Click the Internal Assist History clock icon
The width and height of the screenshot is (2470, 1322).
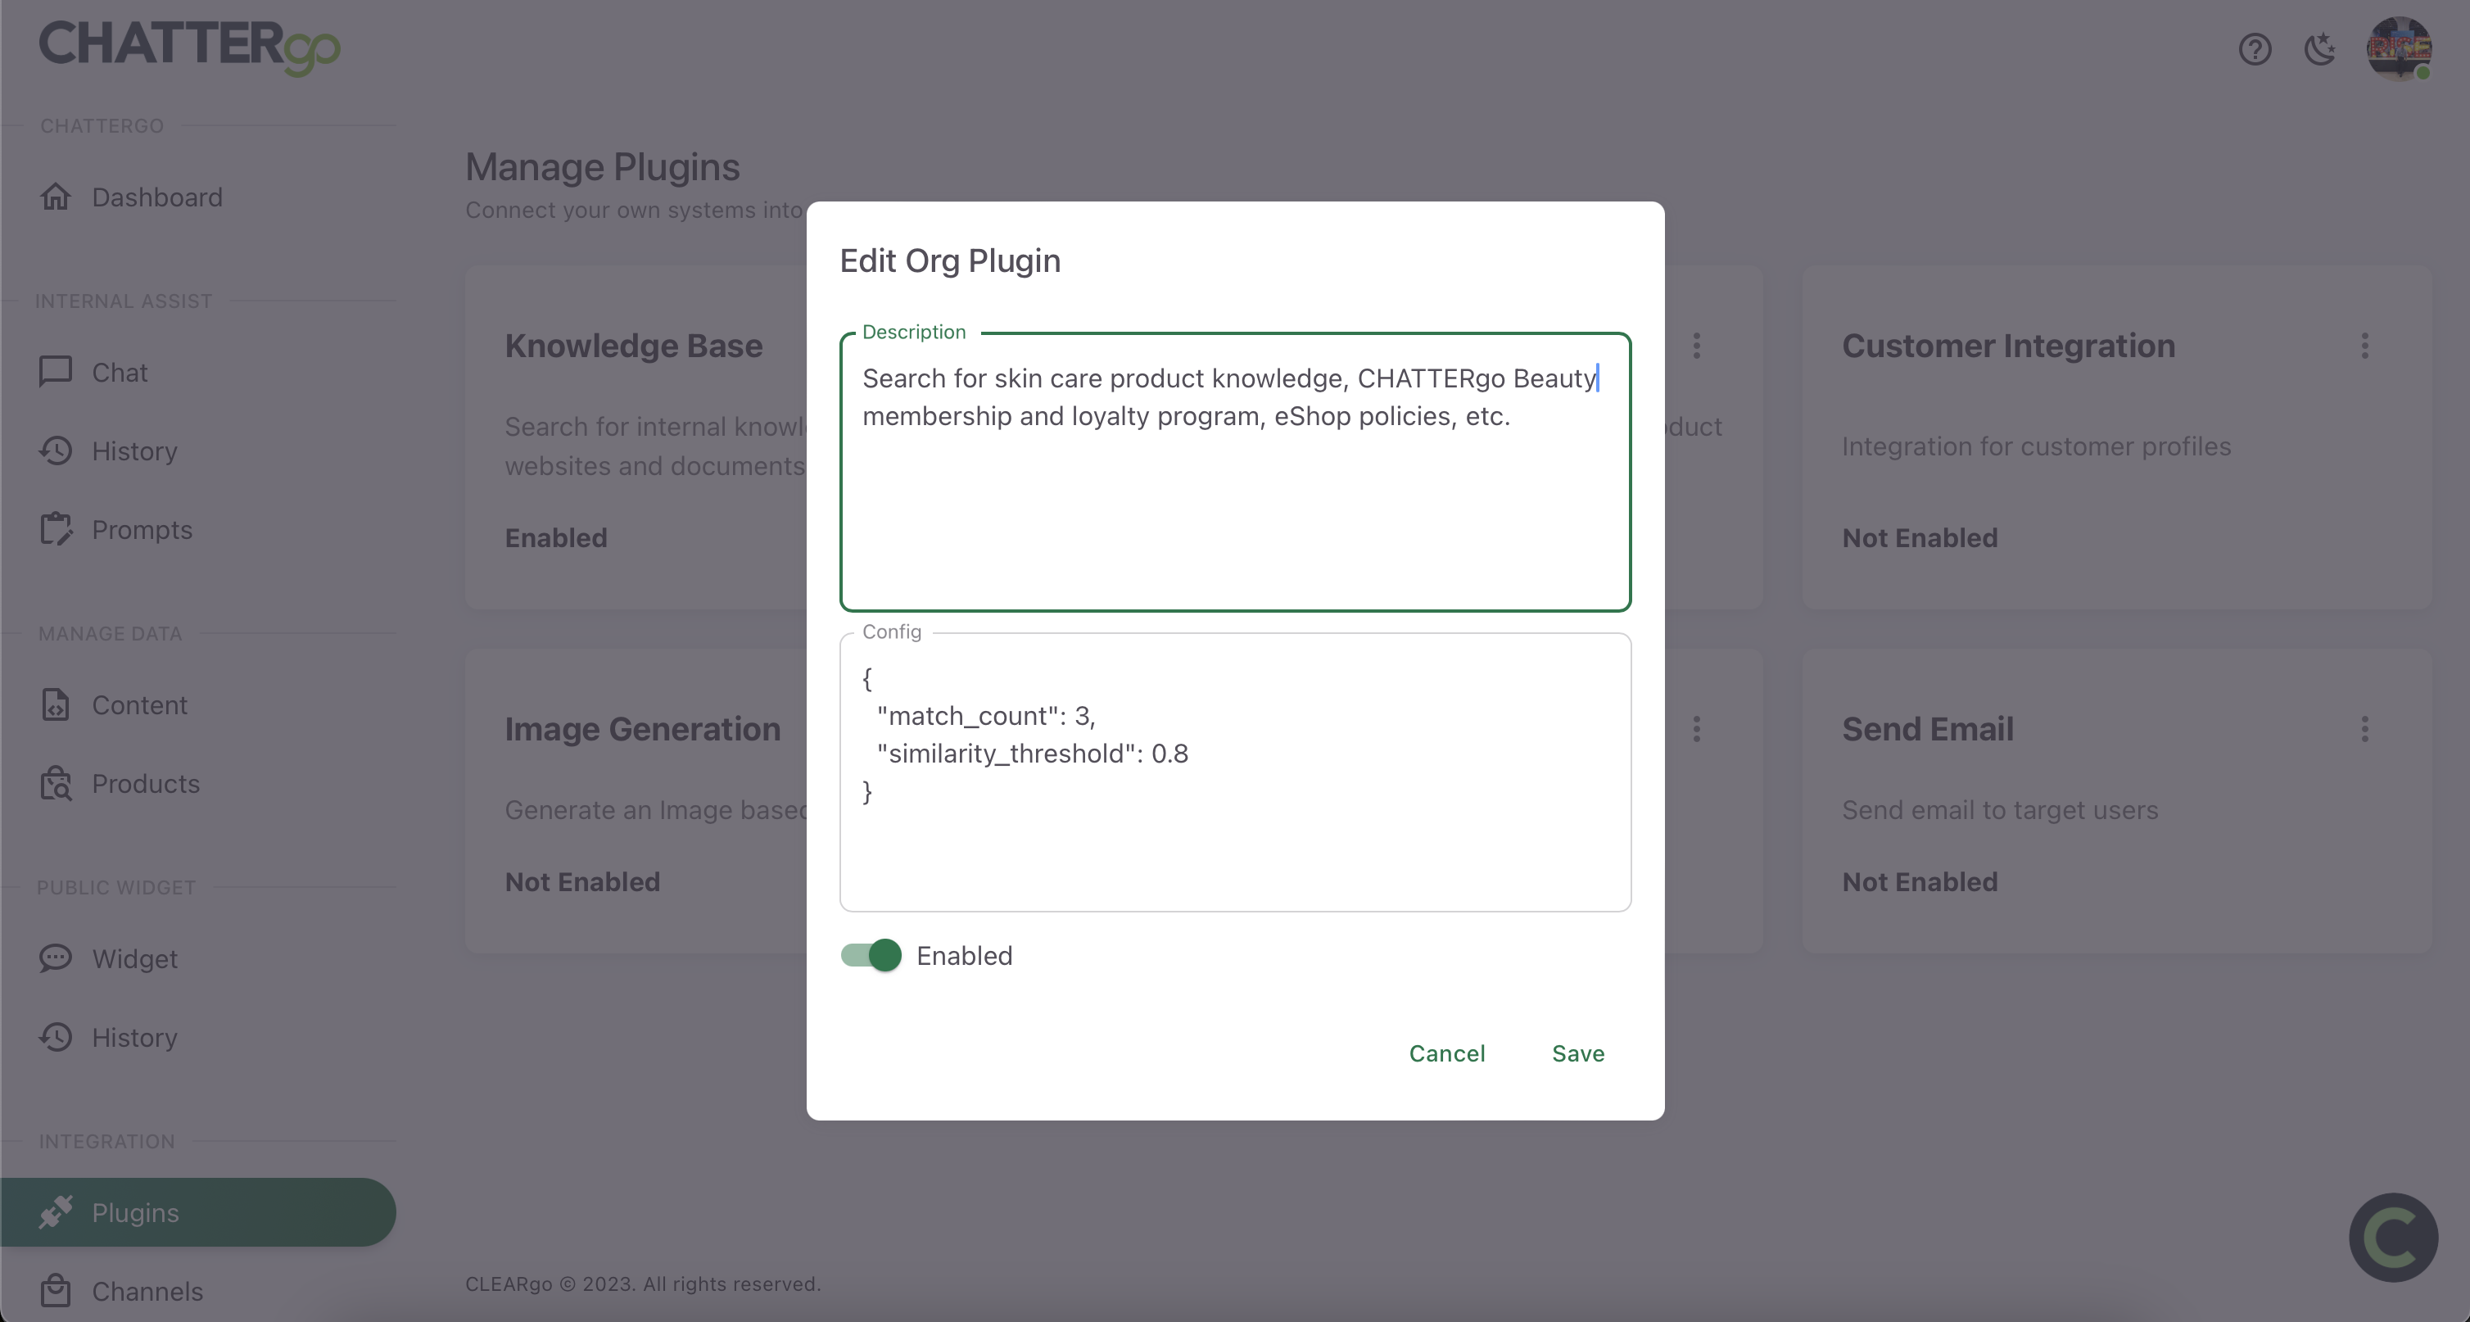(56, 450)
